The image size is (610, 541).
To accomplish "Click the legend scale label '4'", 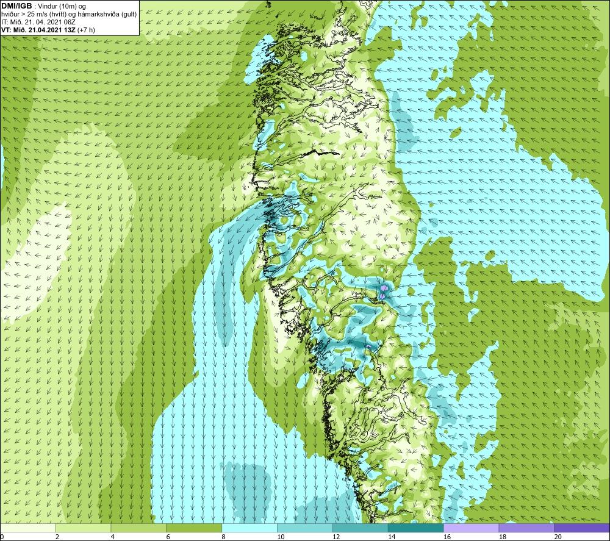I will coord(113,537).
